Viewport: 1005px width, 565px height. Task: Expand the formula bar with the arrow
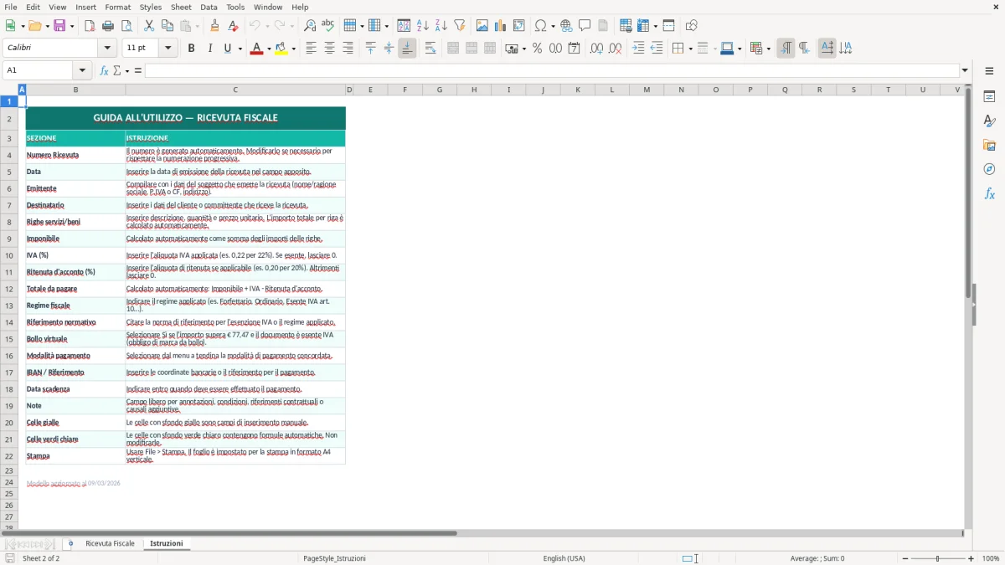pos(965,70)
